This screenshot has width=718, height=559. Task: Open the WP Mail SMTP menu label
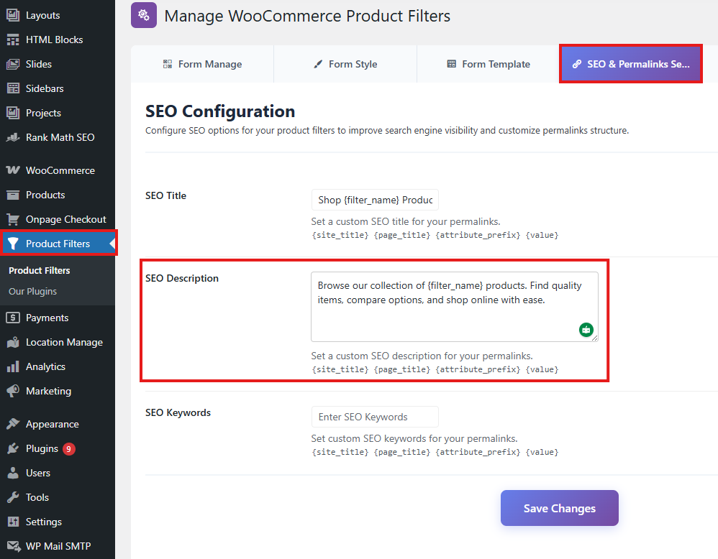click(x=58, y=546)
